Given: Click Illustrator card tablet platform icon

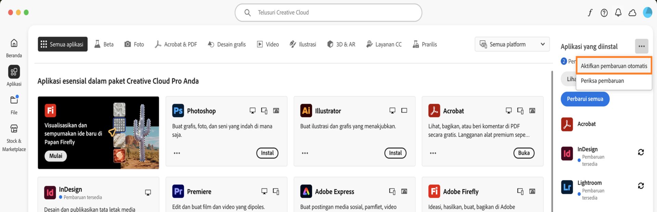Looking at the screenshot, I should pos(404,111).
